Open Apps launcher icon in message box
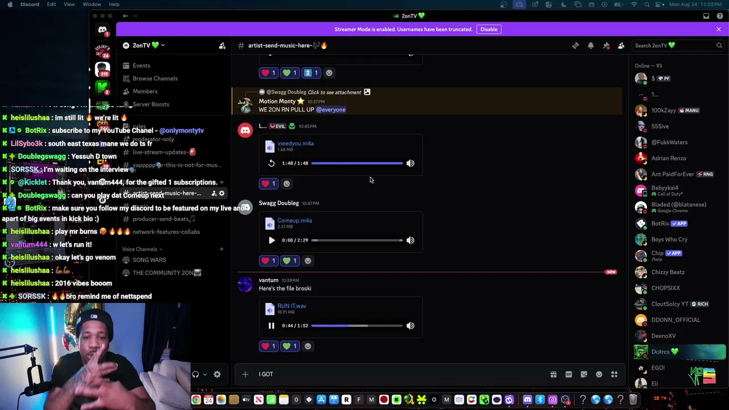729x410 pixels. coord(615,374)
